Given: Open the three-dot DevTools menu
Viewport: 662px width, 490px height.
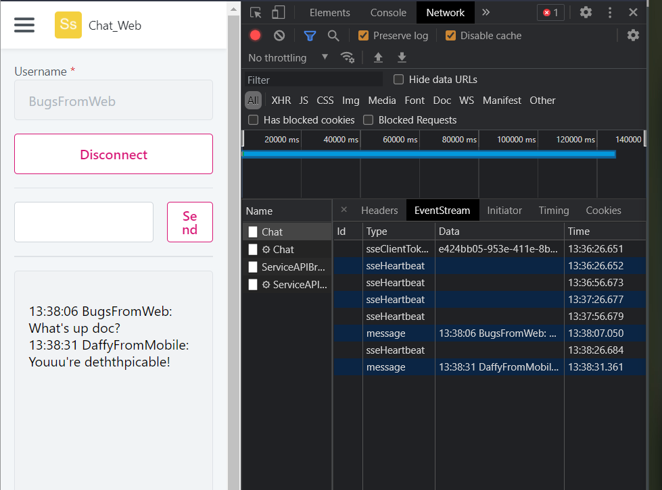Looking at the screenshot, I should (x=610, y=12).
